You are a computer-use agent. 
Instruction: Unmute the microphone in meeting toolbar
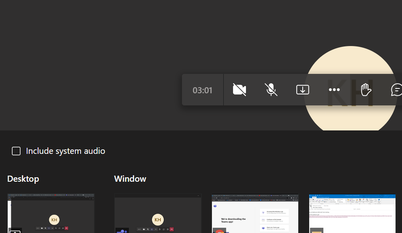point(271,90)
